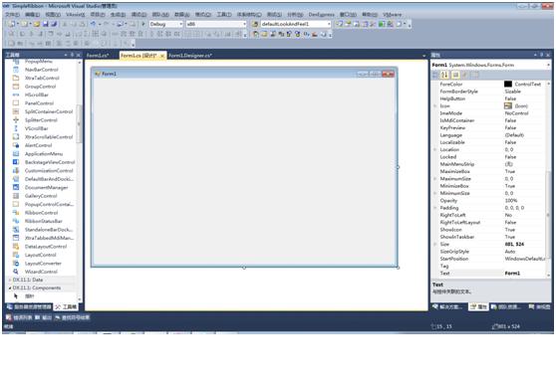Select the ApplicationMenu toolbox item
This screenshot has height=382, width=556.
pos(44,153)
